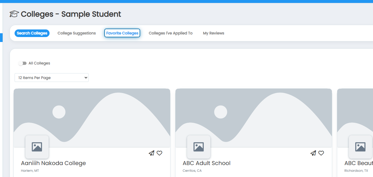Open the 12 Items Per Page dropdown
This screenshot has height=177, width=373.
click(x=52, y=78)
